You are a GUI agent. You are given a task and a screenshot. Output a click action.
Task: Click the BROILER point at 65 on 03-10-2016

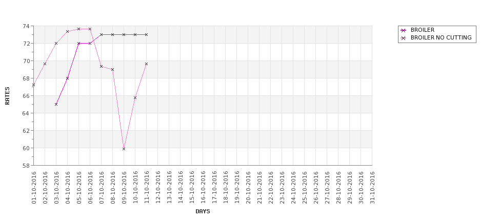[56, 104]
